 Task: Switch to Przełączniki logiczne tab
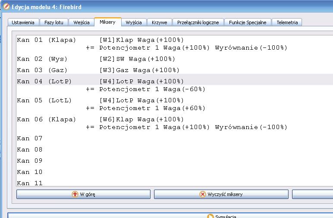coord(198,22)
